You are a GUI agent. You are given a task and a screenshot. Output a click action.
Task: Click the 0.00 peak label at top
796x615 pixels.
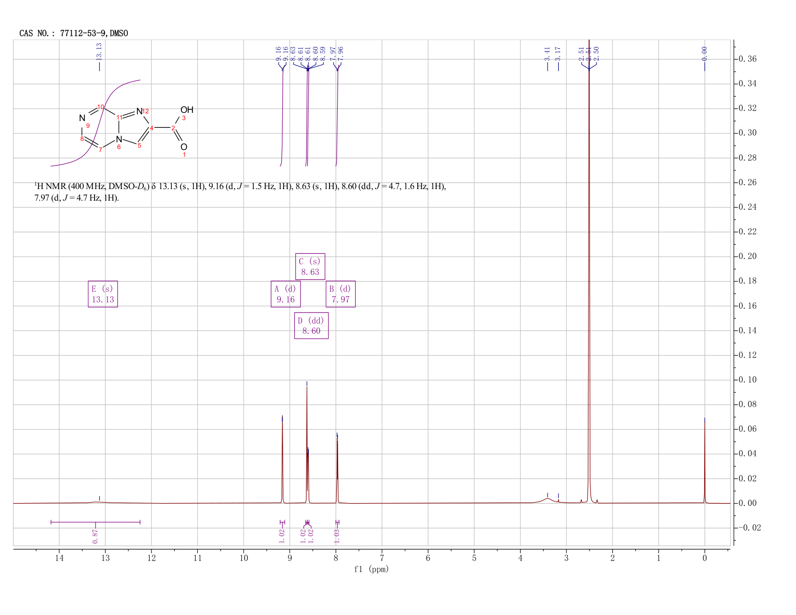coord(704,53)
